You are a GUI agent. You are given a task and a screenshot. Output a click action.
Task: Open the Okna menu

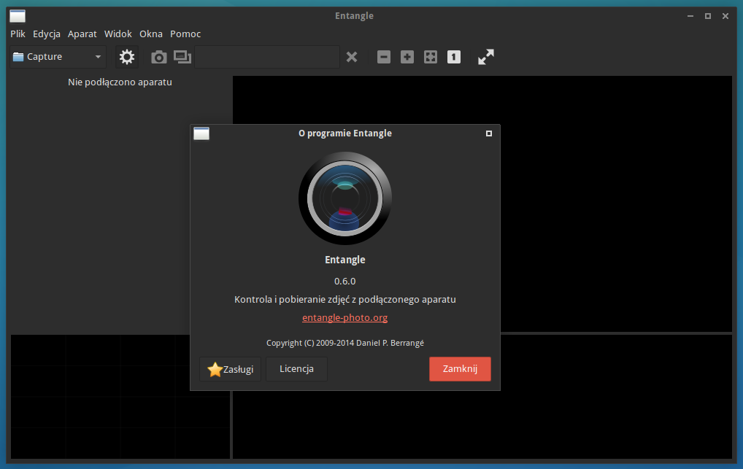pyautogui.click(x=150, y=34)
